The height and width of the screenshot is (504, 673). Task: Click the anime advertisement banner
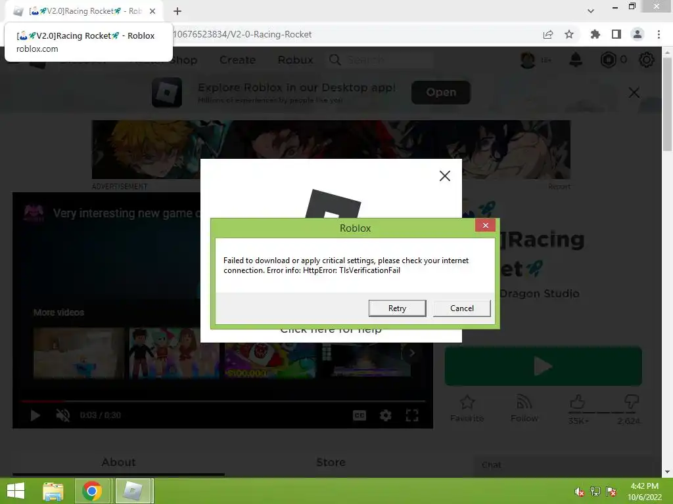pyautogui.click(x=331, y=149)
